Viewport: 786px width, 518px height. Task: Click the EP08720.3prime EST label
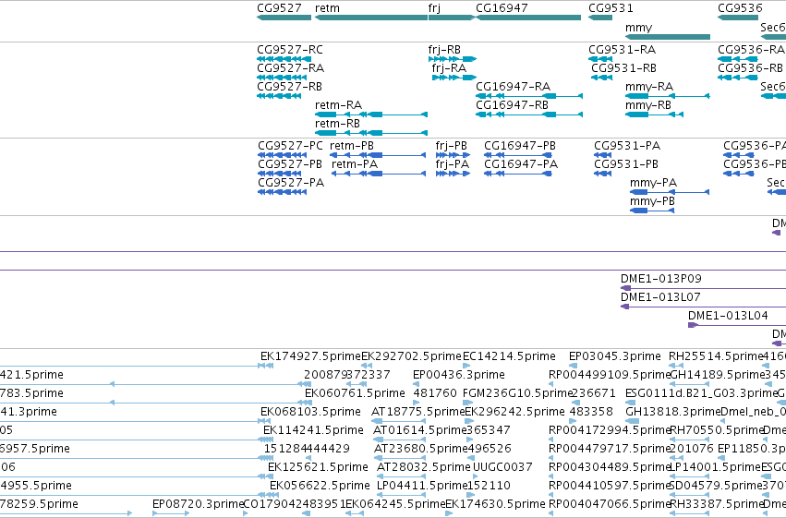198,504
